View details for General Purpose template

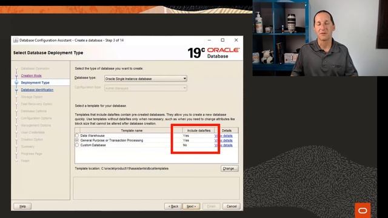224,140
